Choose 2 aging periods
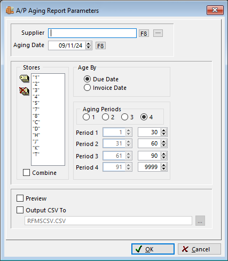Image resolution: width=228 pixels, height=261 pixels. 105,117
